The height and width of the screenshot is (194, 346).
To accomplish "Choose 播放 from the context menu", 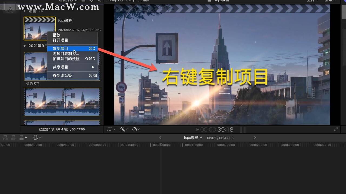I will [x=72, y=35].
